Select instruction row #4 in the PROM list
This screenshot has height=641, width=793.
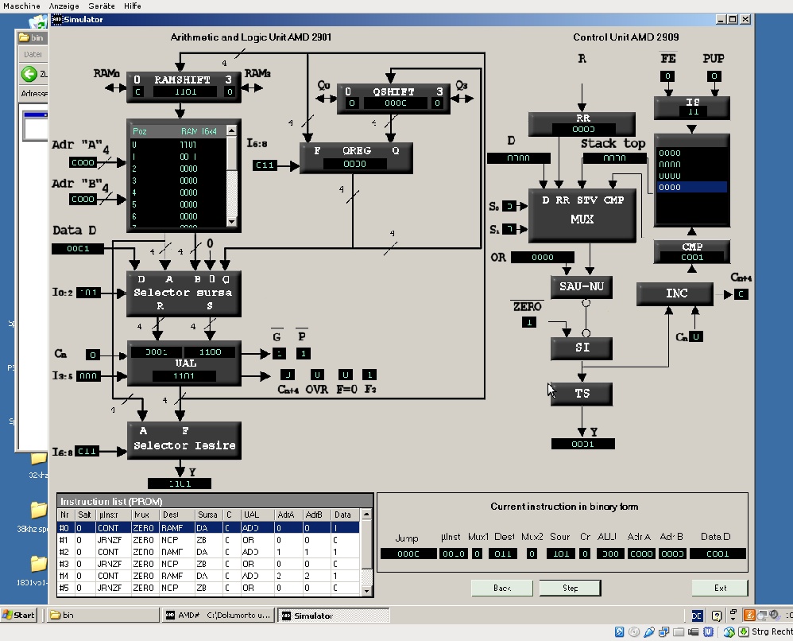point(209,576)
